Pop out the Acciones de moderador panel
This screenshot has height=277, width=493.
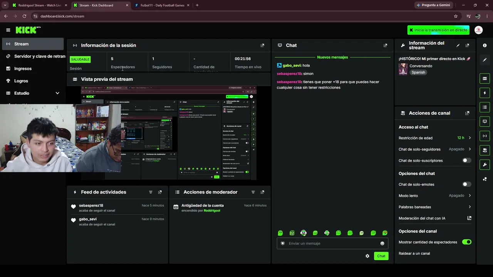pos(262,192)
